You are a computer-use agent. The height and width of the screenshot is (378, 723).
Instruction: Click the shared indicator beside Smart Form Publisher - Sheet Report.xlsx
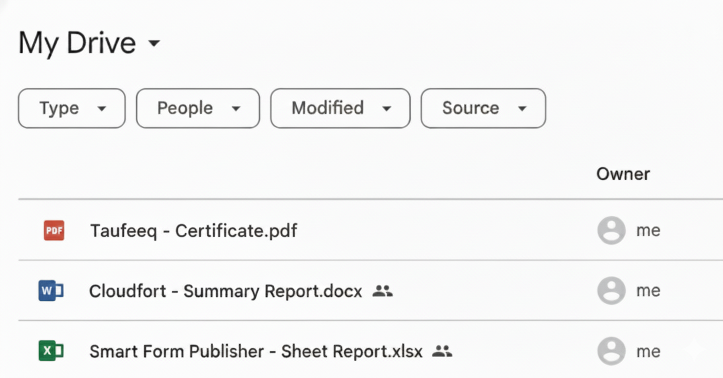coord(443,351)
